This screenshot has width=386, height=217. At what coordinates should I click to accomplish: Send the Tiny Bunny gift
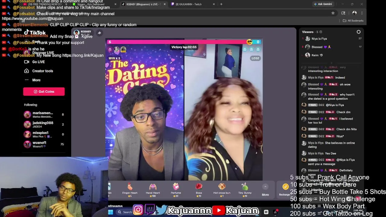(x=245, y=190)
